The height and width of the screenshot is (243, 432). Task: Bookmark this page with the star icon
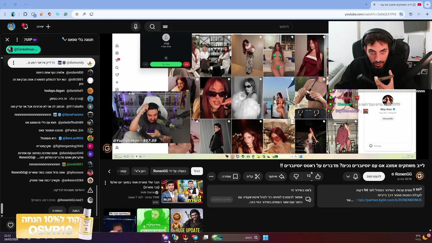[77, 14]
